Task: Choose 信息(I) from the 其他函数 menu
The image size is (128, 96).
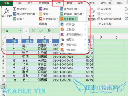Action: pyautogui.click(x=73, y=40)
